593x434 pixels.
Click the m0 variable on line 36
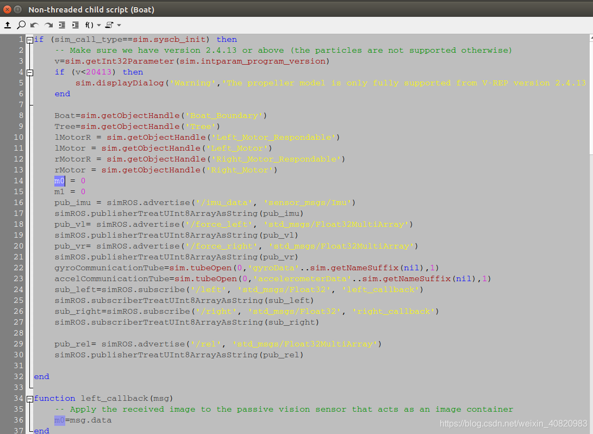click(60, 420)
